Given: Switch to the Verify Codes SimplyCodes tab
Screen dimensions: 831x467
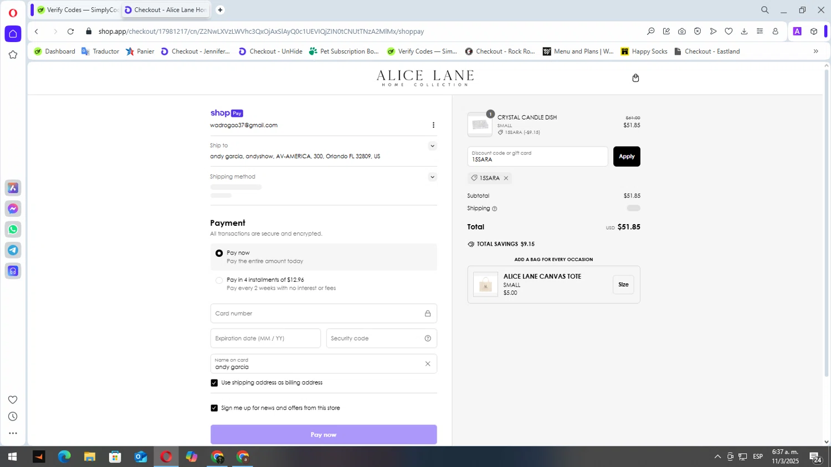Looking at the screenshot, I should [78, 10].
